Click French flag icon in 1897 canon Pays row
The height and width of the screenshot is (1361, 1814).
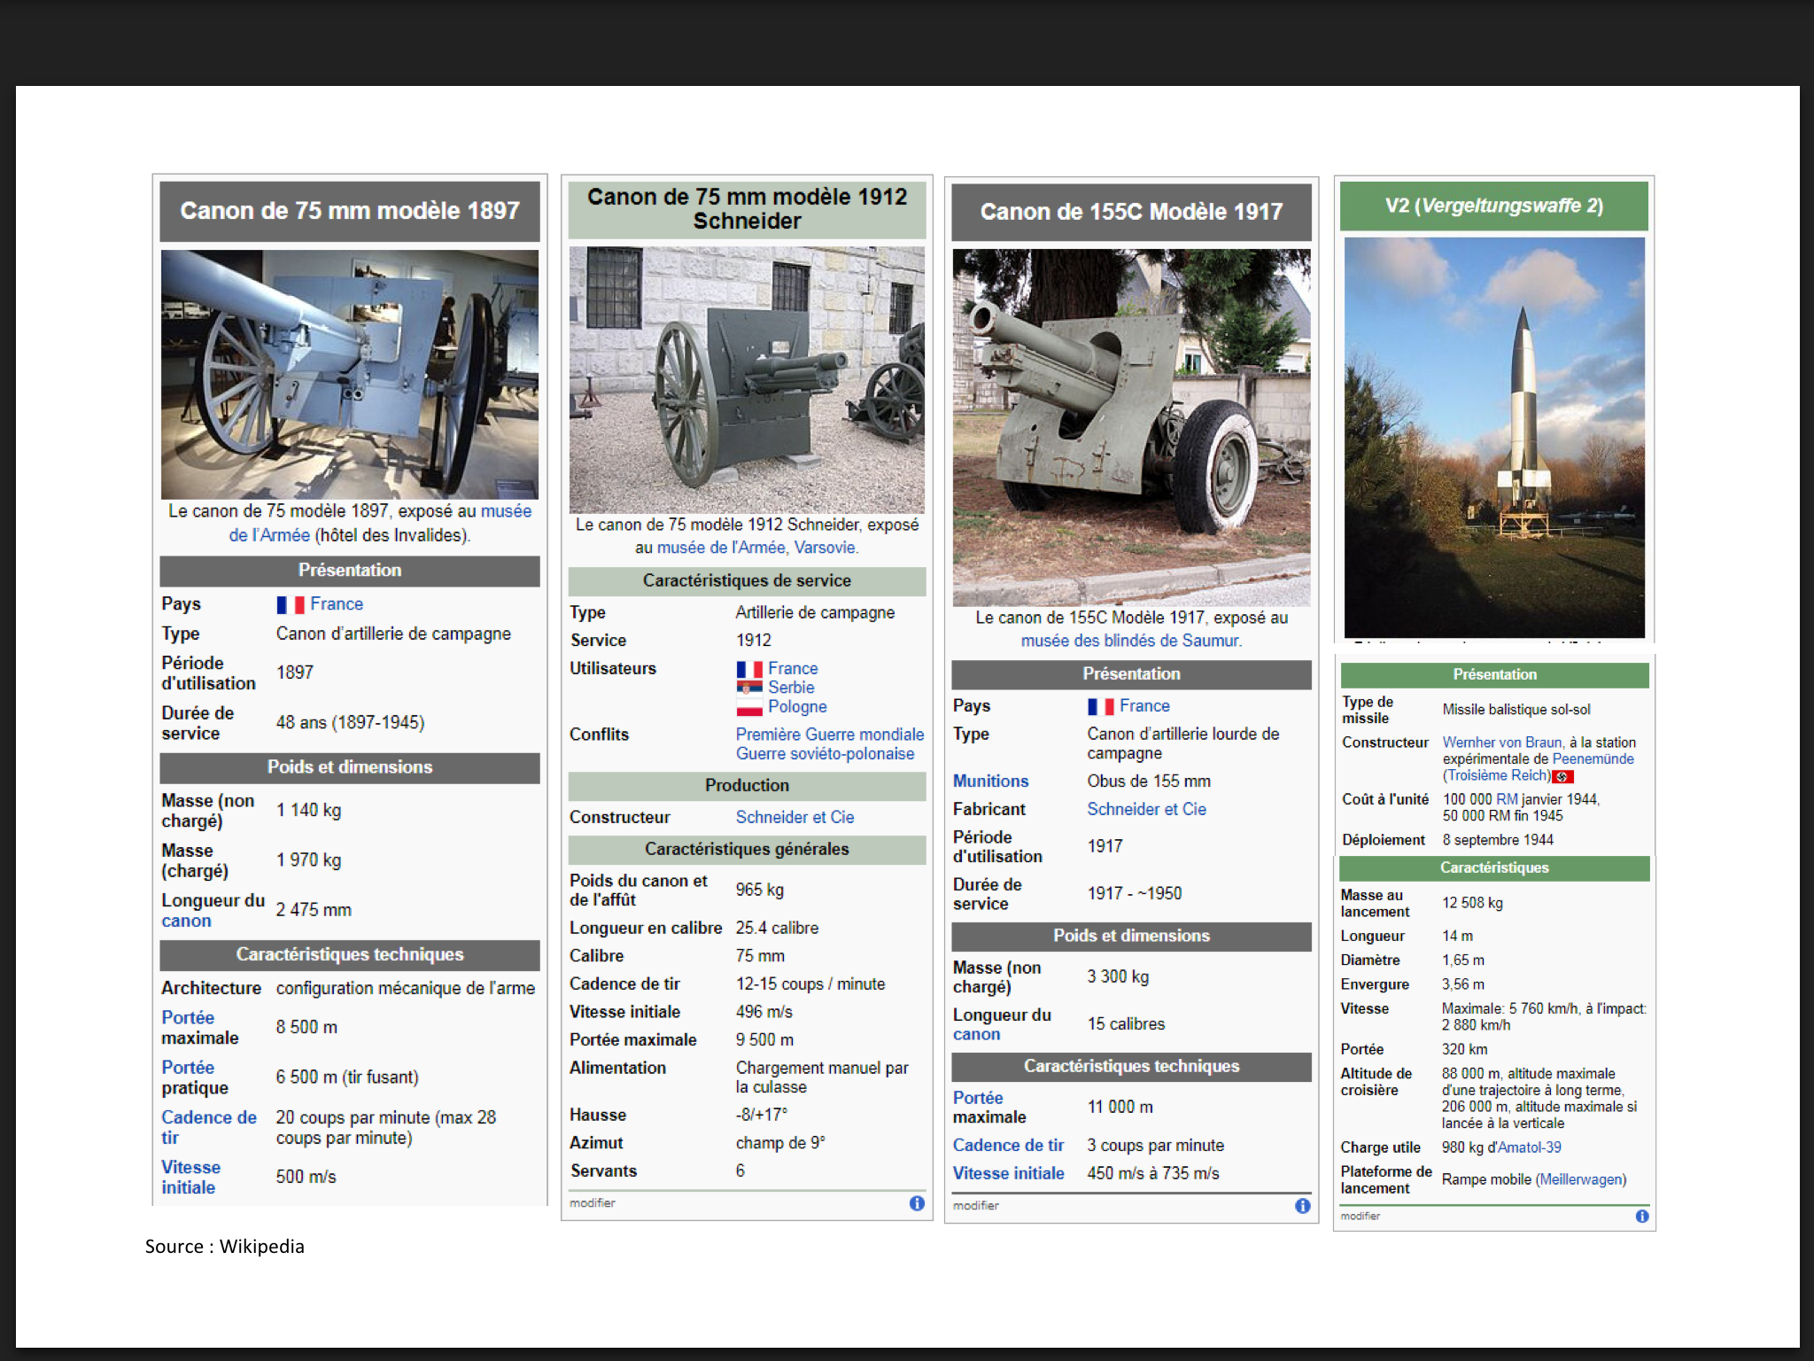(x=290, y=604)
